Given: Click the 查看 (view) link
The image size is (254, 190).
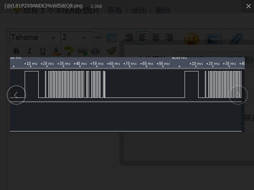Looking at the screenshot, I should click(115, 11).
